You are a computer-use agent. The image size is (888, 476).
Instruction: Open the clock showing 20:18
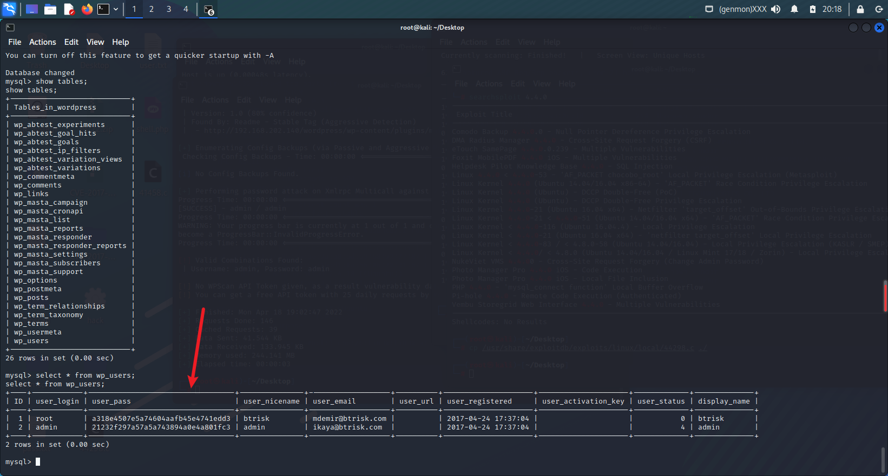(832, 9)
